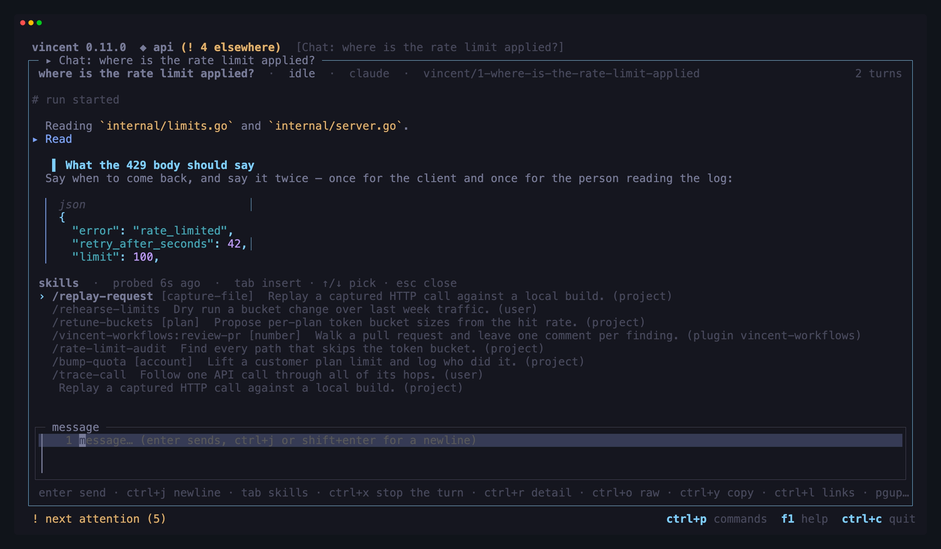941x549 pixels.
Task: Click the '2 turns' counter
Action: tap(878, 74)
